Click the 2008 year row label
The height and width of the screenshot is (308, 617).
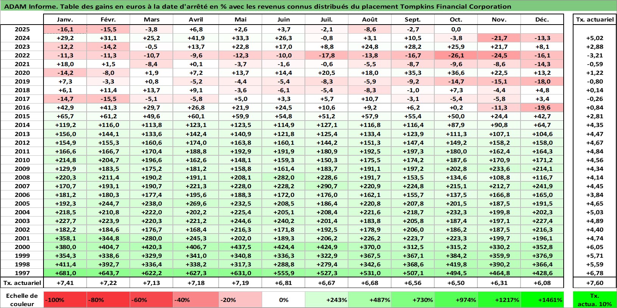22,177
